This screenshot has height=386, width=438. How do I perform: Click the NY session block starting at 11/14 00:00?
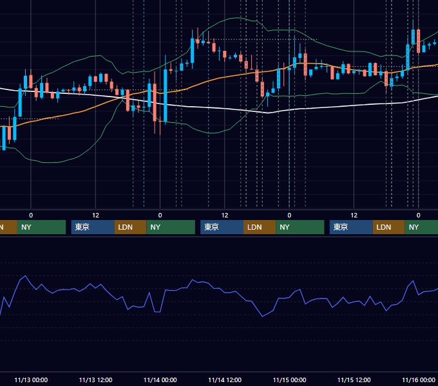click(x=171, y=227)
